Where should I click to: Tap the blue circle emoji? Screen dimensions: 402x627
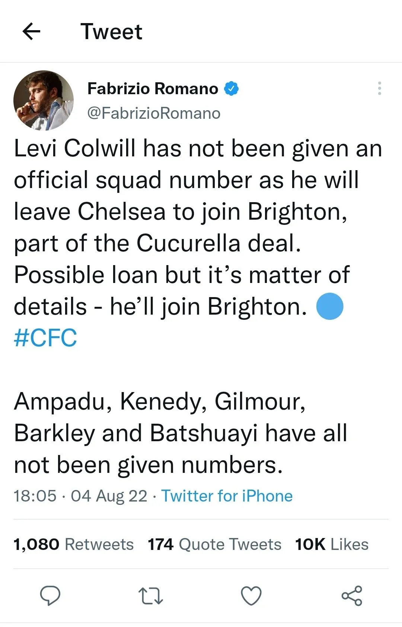(329, 306)
